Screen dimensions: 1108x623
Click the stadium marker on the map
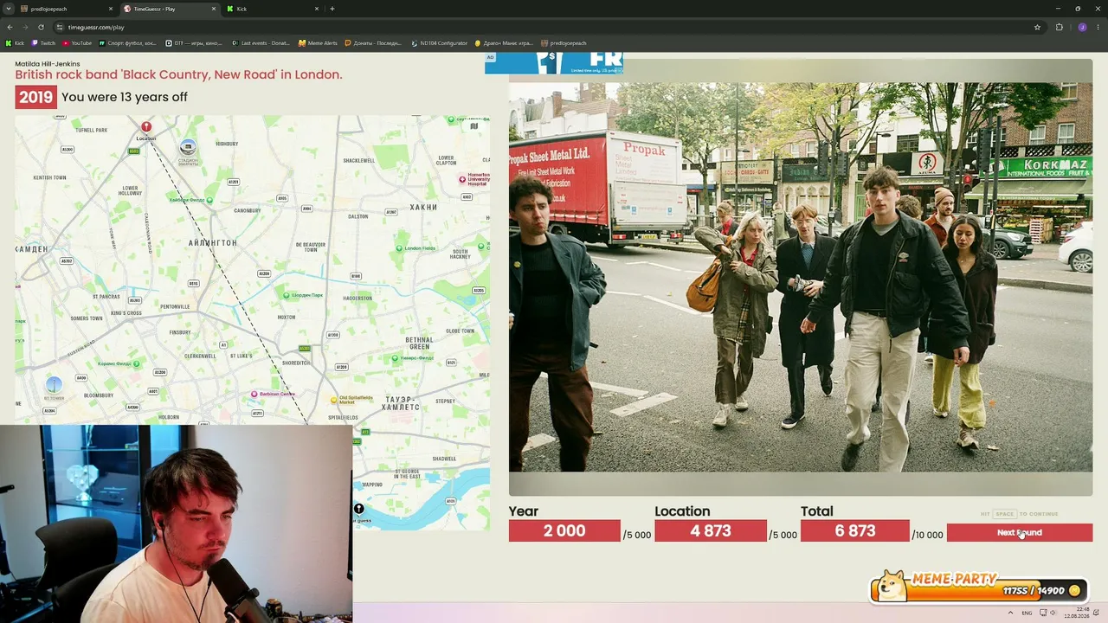coord(188,146)
